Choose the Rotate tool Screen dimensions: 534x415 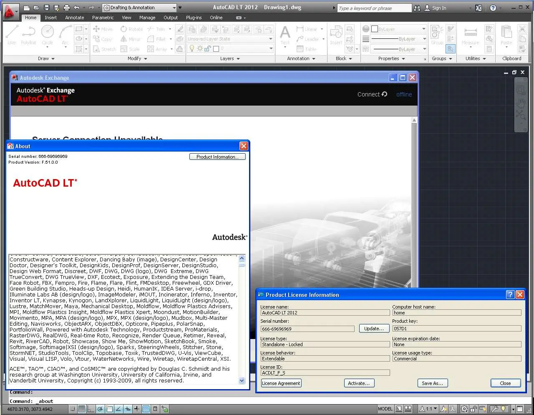(x=131, y=29)
